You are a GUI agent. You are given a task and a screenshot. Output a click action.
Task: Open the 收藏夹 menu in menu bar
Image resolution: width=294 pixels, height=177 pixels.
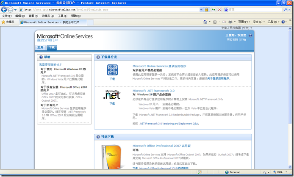48,16
